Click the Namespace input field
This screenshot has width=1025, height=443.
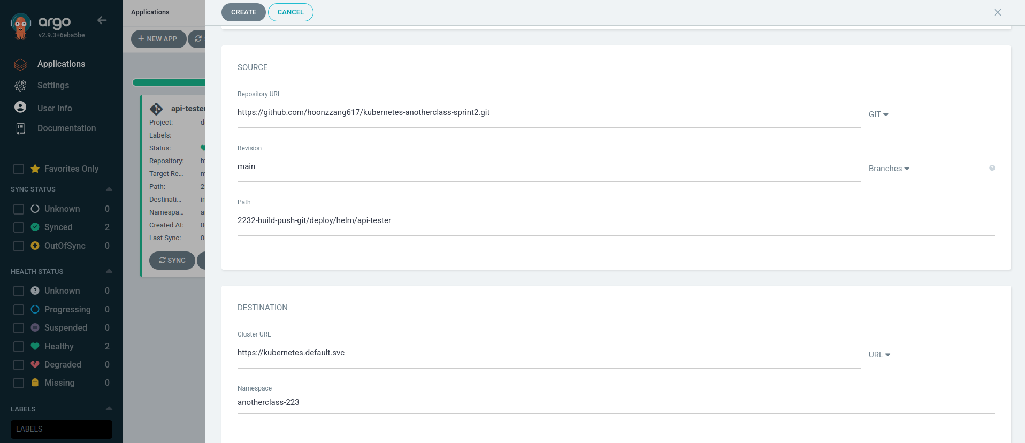615,402
